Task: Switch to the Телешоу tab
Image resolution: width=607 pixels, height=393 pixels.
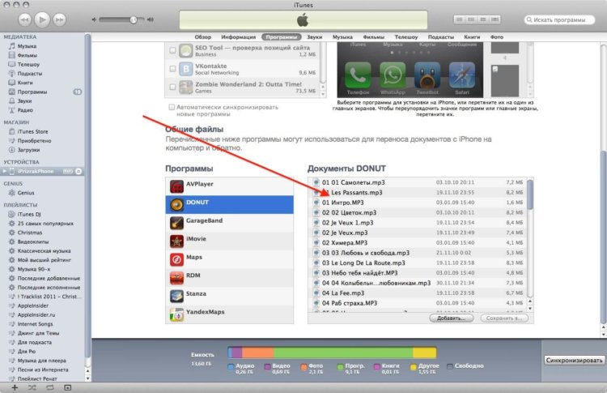Action: click(406, 37)
